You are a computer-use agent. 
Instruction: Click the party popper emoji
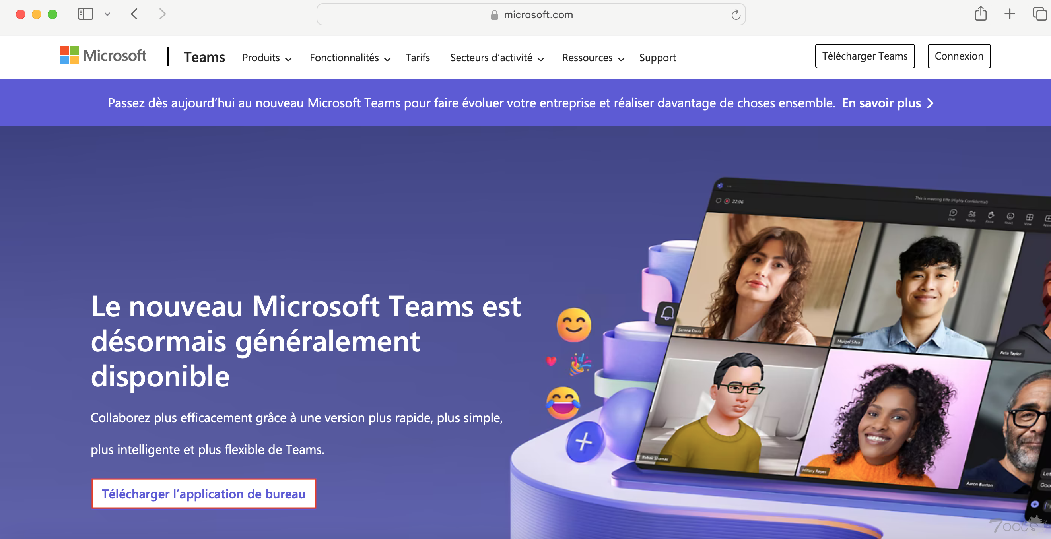pos(580,364)
